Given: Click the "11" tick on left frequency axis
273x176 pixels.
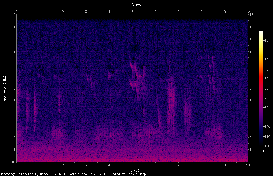Looking at the screenshot, I should (x=14, y=27).
